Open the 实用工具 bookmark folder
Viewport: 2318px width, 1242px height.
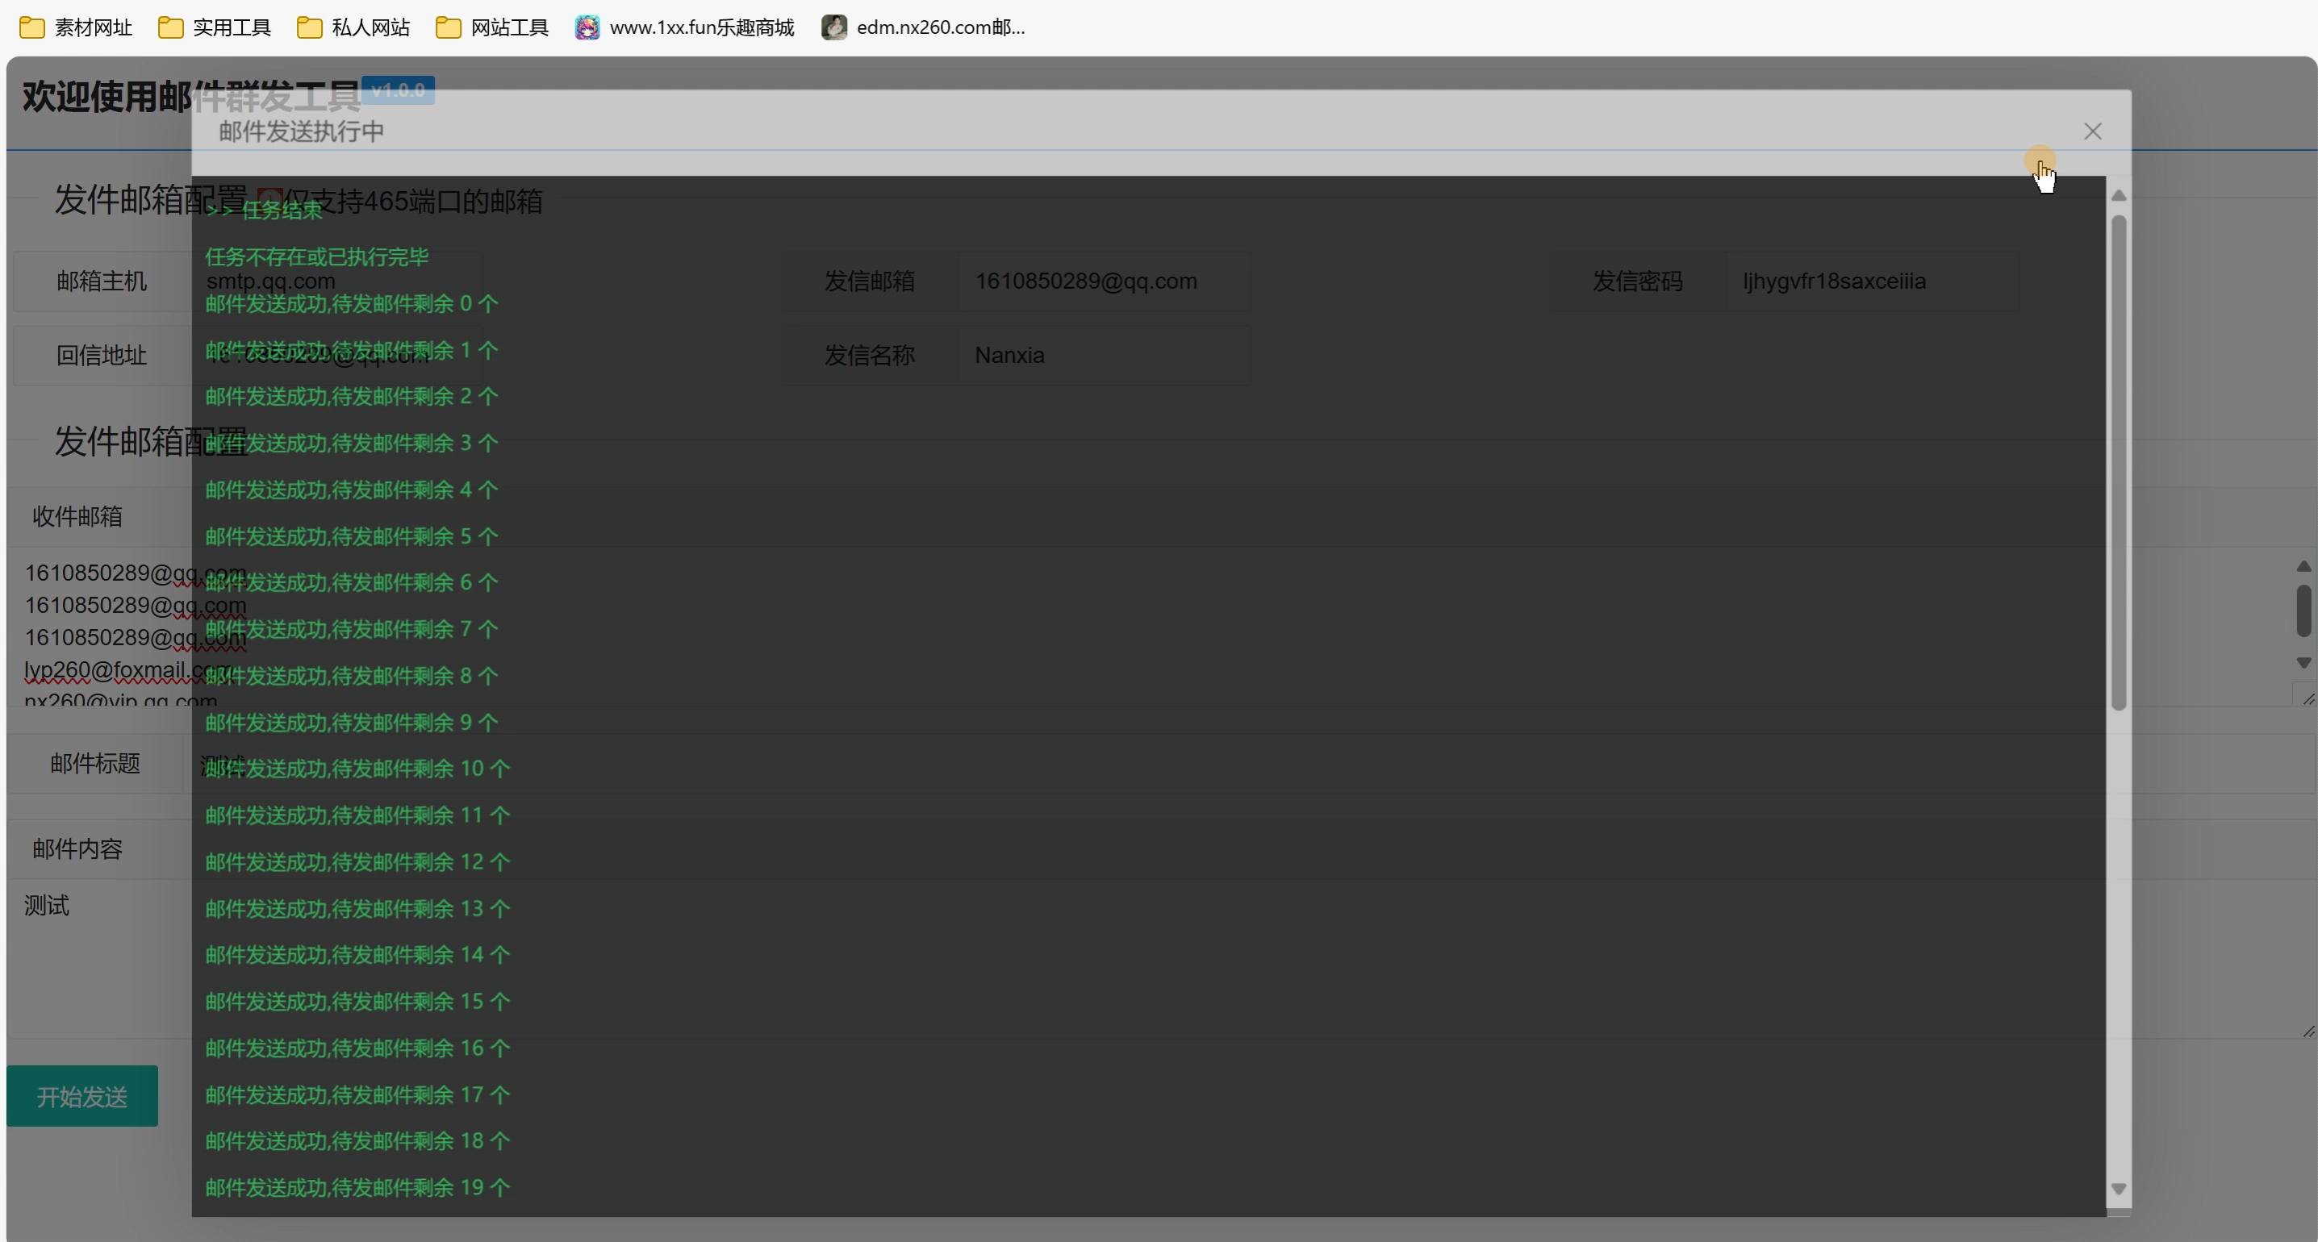click(214, 27)
